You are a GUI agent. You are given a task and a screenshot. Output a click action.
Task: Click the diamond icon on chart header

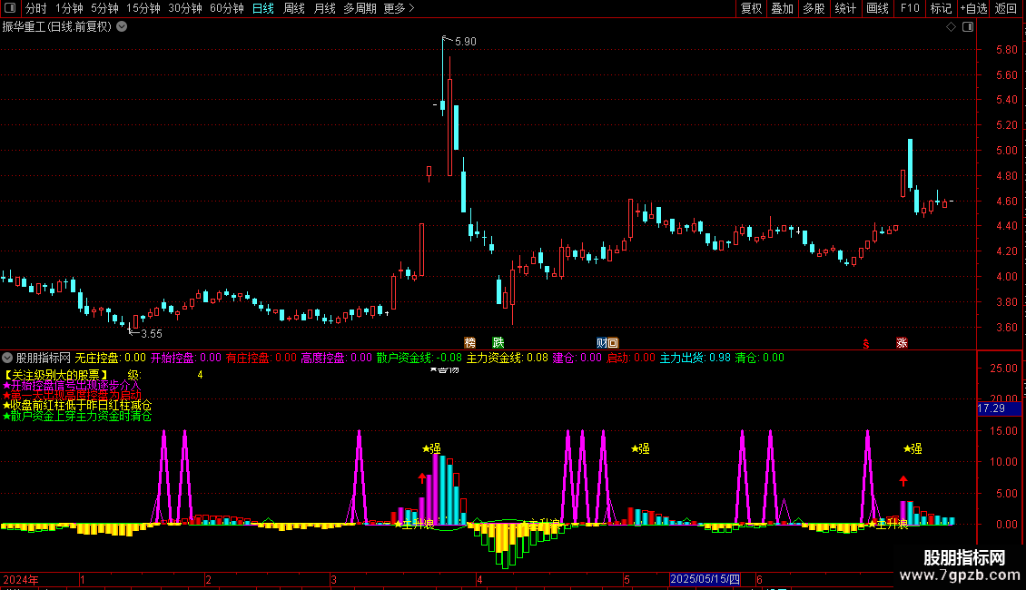coord(951,27)
